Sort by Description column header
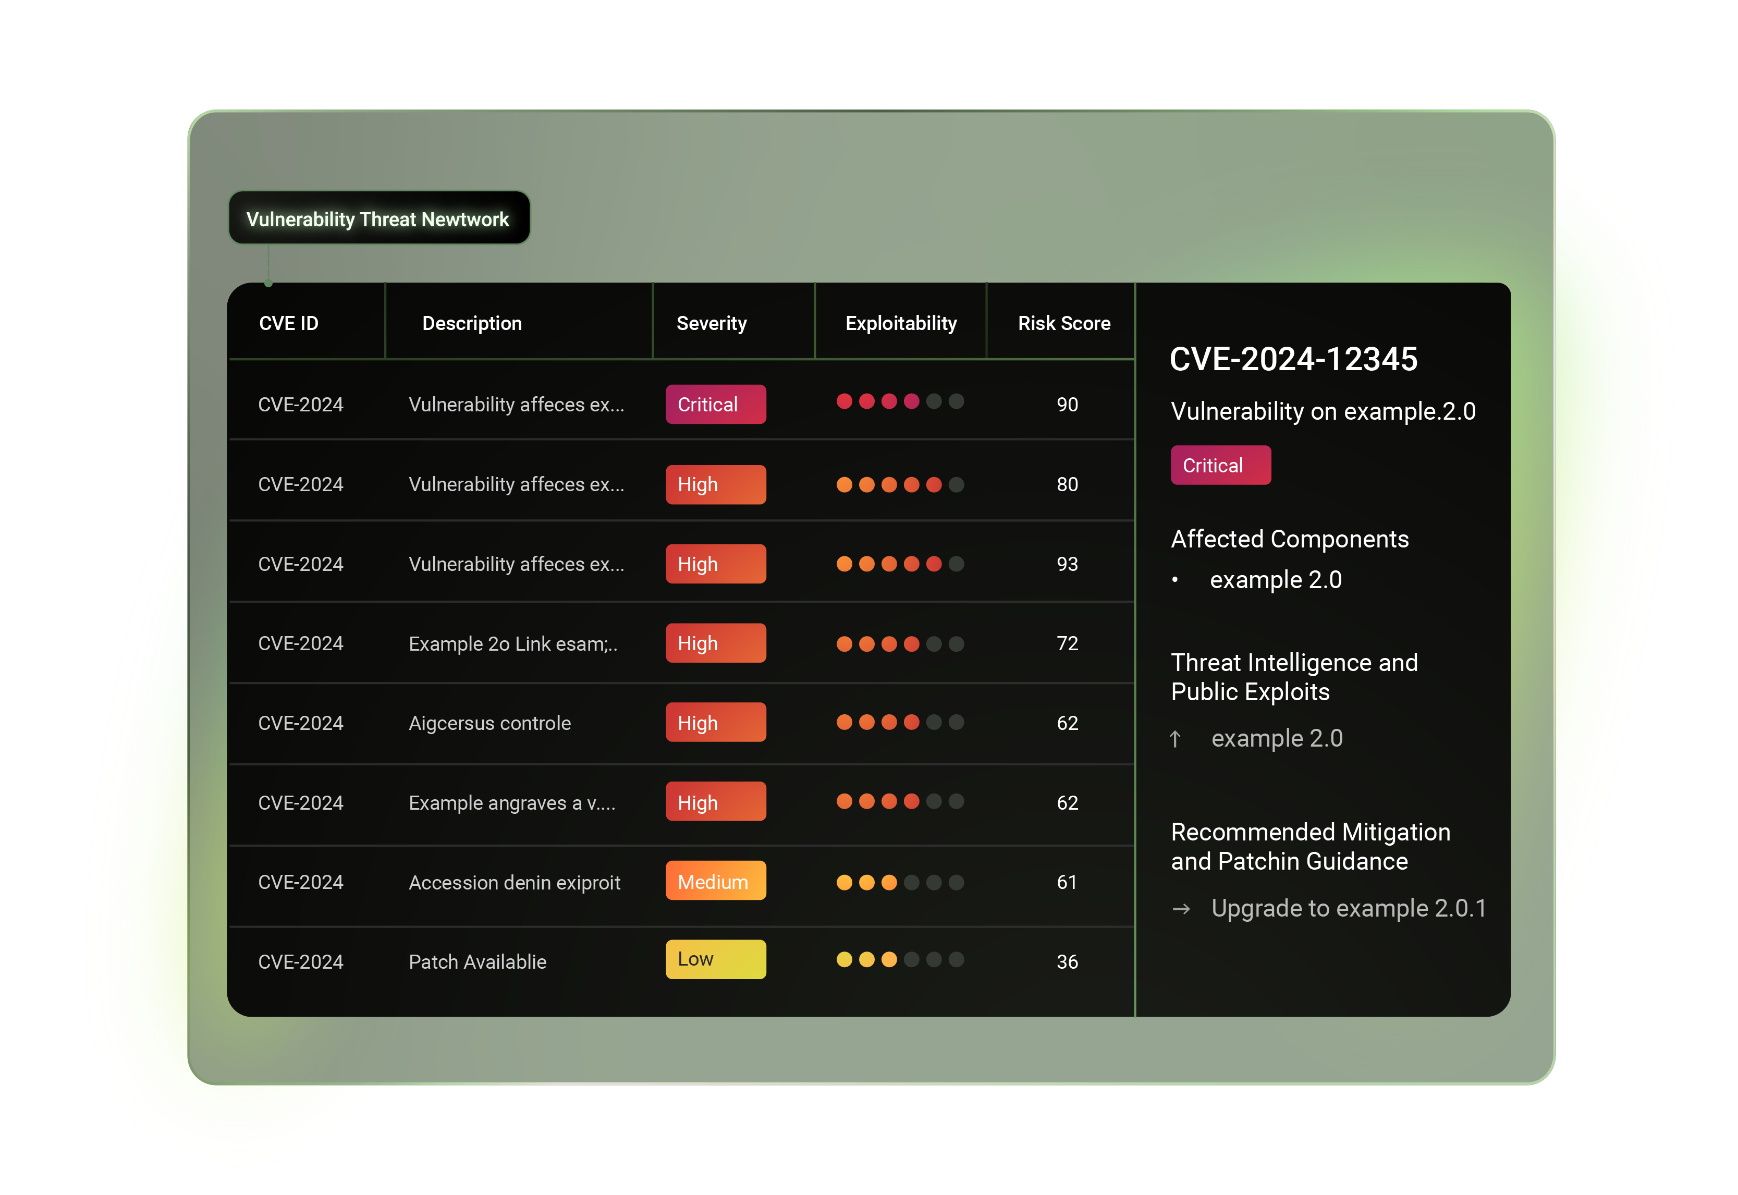Screen dimensions: 1738x1195 (x=472, y=323)
